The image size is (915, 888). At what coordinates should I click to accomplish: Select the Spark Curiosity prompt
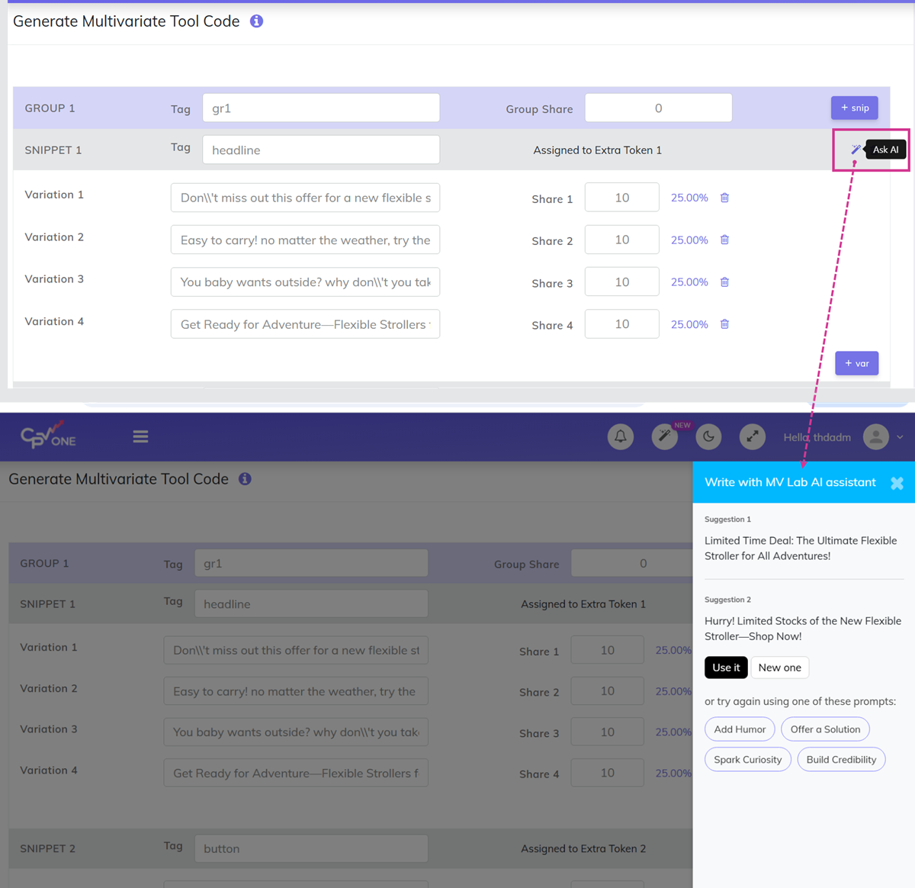747,760
